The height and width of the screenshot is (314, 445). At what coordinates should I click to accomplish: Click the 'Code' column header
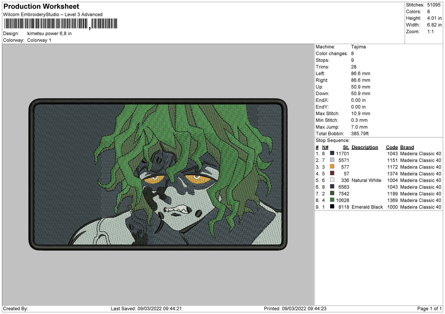pos(392,147)
